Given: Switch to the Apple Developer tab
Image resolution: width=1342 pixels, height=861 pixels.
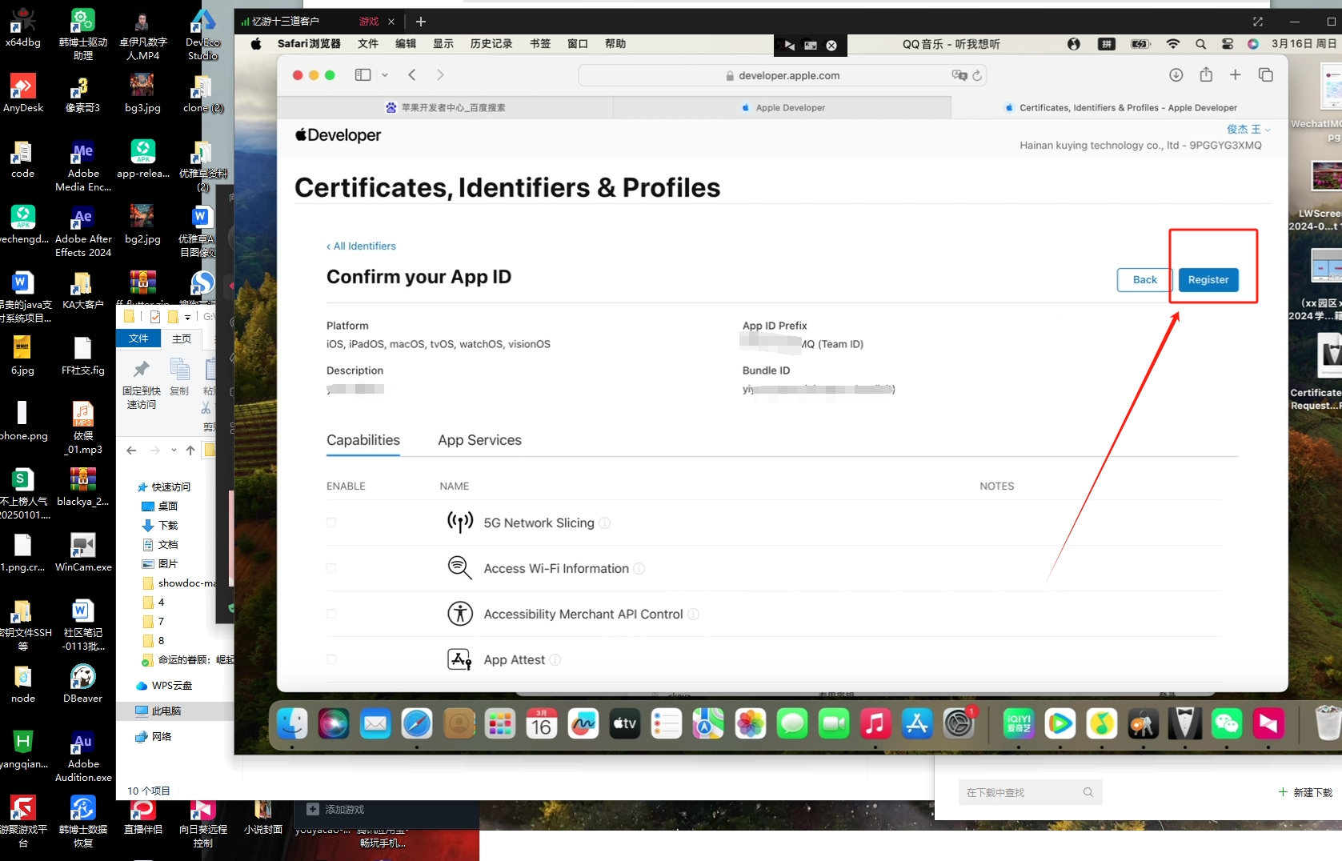Looking at the screenshot, I should pyautogui.click(x=782, y=107).
